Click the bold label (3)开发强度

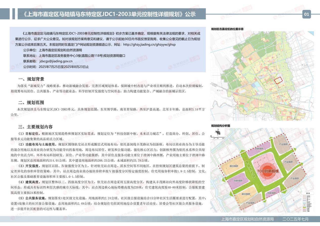coord(29,166)
